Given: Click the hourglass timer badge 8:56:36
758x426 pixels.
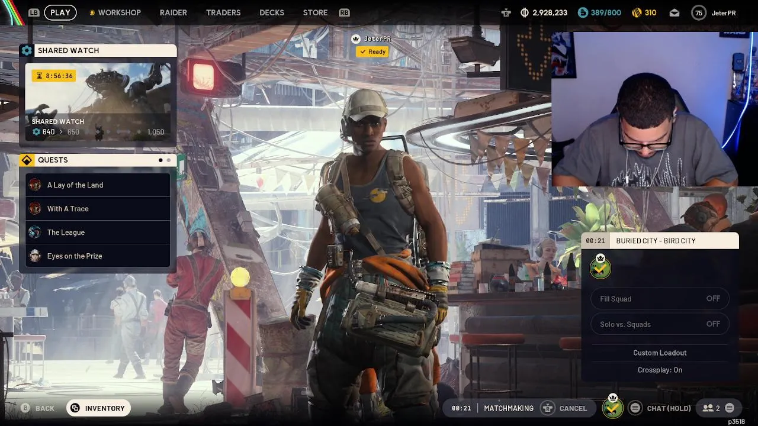Looking at the screenshot, I should tap(54, 76).
